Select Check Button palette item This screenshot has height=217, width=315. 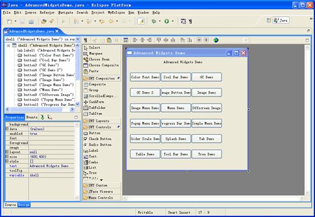97,139
